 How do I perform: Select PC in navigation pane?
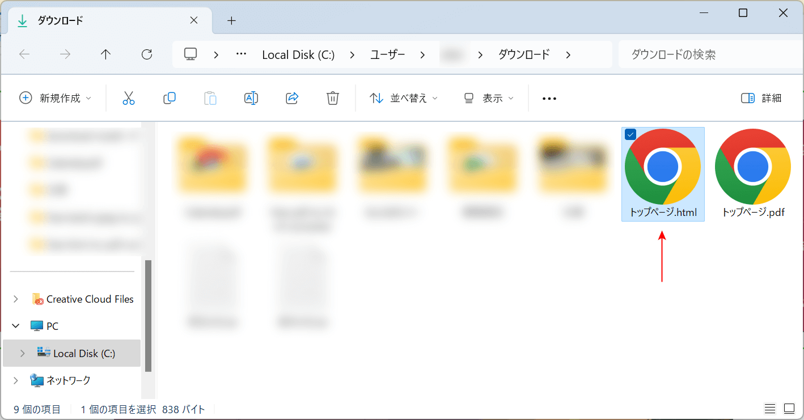point(44,326)
